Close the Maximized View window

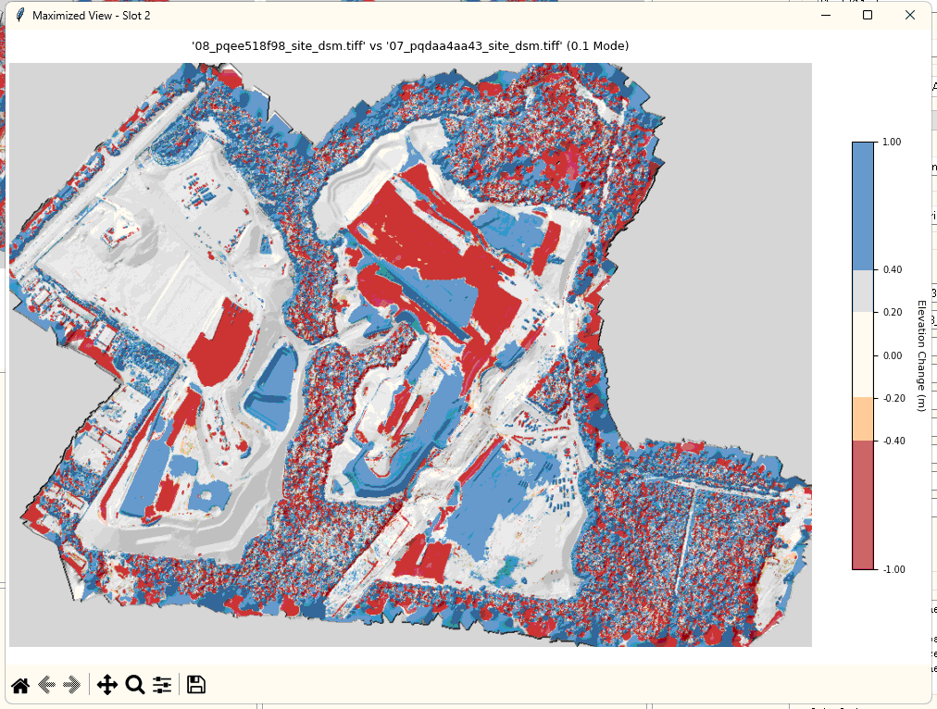[x=910, y=15]
